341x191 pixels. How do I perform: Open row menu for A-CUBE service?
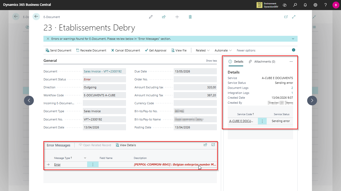pos(262,121)
